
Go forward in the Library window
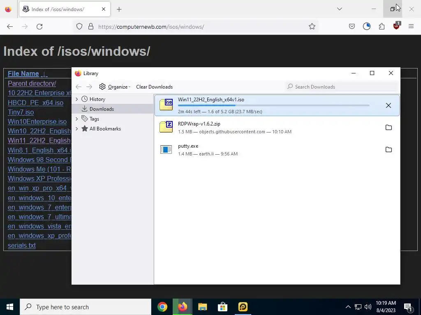click(89, 87)
